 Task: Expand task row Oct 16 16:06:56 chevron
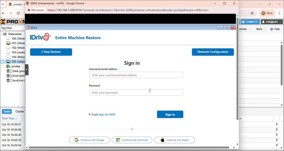[277, 130]
